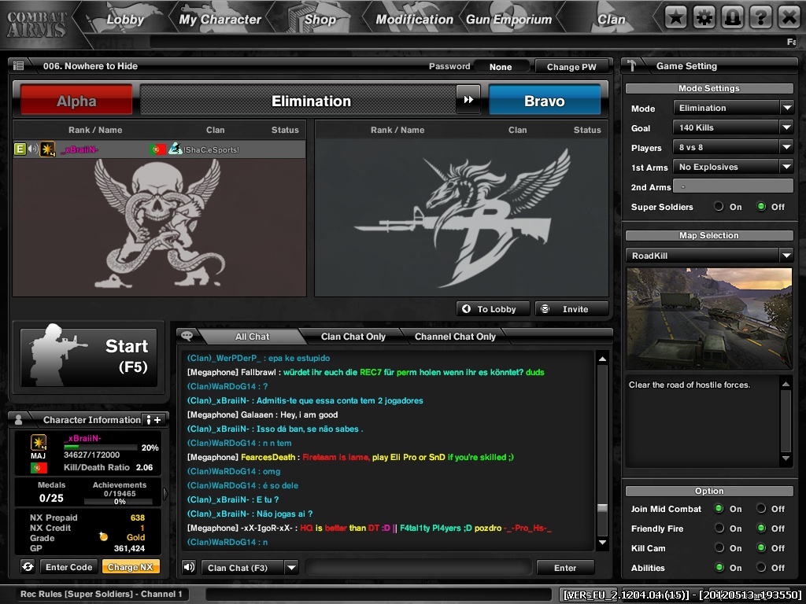Open the Shop tab
Screen dimensions: 806x604
[320, 20]
